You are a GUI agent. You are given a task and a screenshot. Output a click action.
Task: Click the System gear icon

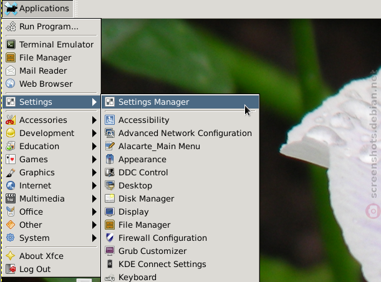(11, 238)
